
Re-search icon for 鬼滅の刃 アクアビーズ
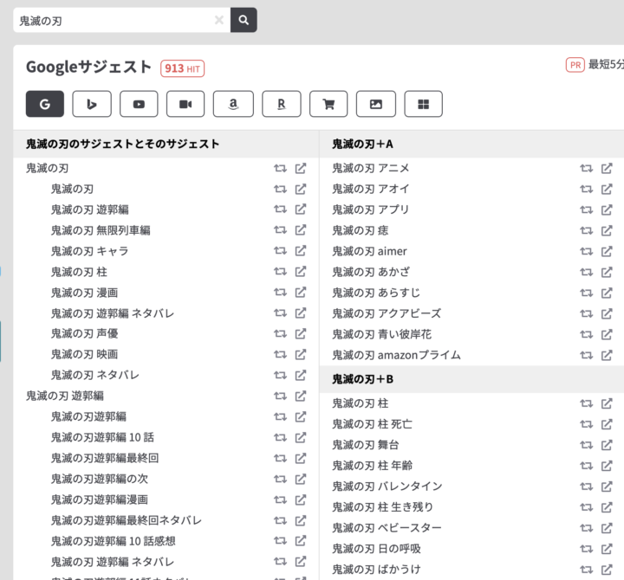(x=586, y=313)
